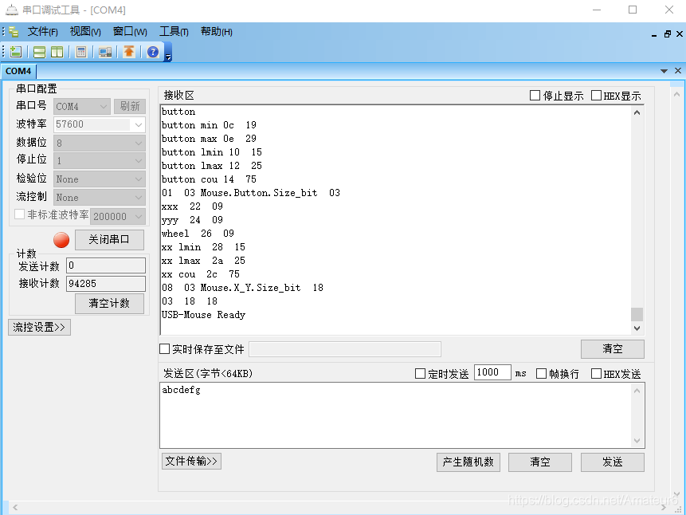
Task: Click the 清空计数 button
Action: [109, 304]
